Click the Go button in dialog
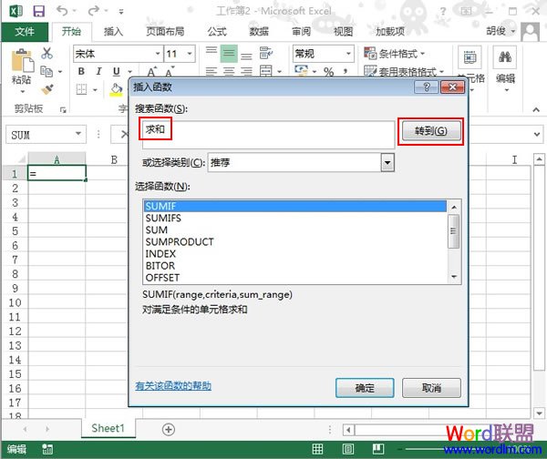The height and width of the screenshot is (459, 547). [431, 131]
